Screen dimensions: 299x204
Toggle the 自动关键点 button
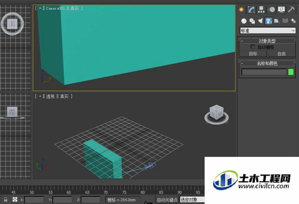tap(167, 200)
